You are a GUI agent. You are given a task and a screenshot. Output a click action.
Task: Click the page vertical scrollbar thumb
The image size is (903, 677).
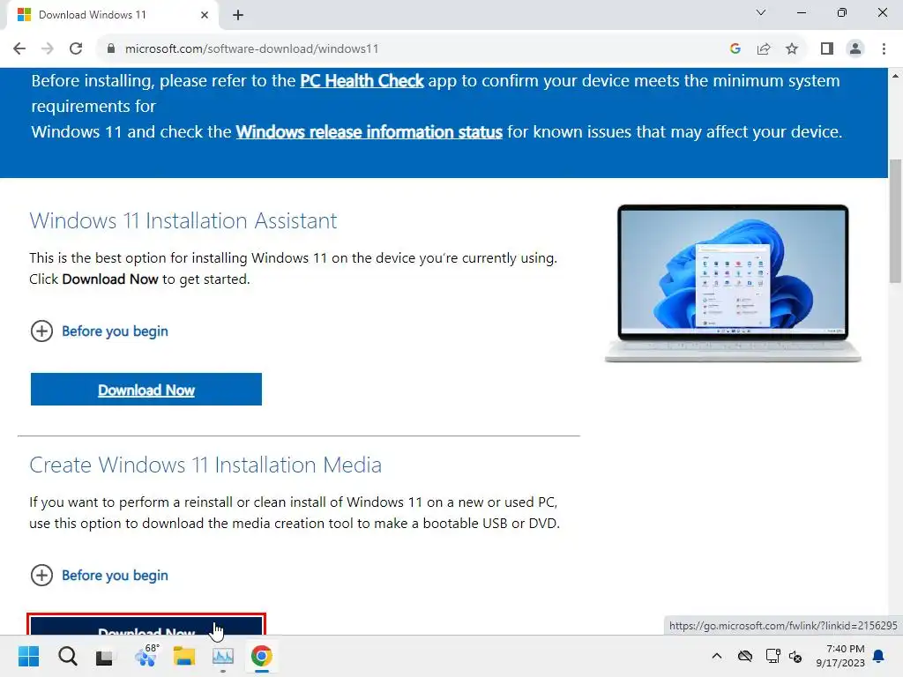point(895,219)
